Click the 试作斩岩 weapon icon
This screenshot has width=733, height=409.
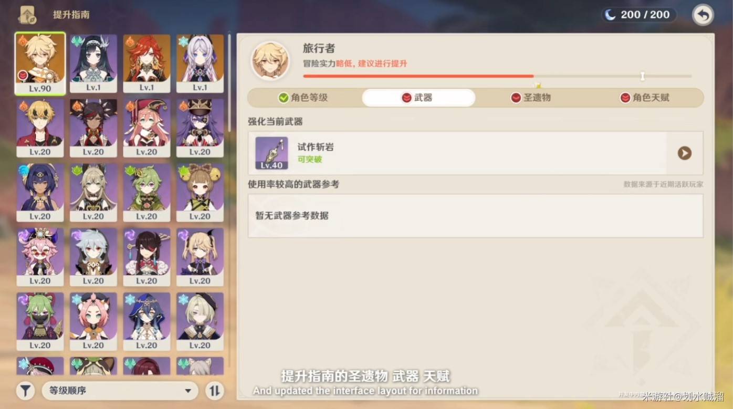click(x=271, y=153)
